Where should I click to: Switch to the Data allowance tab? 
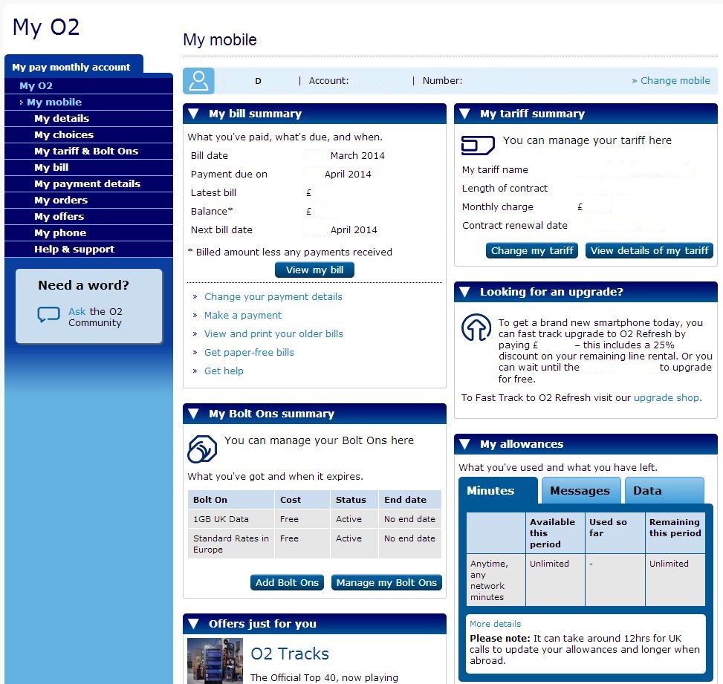664,491
